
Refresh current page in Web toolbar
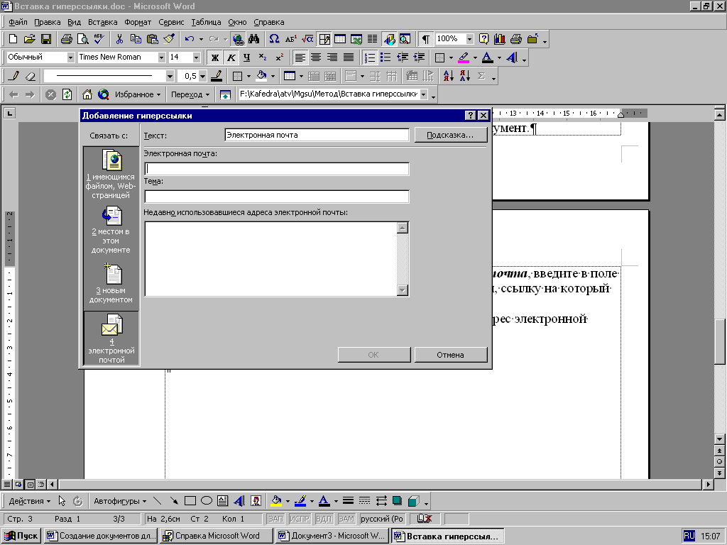tap(67, 94)
